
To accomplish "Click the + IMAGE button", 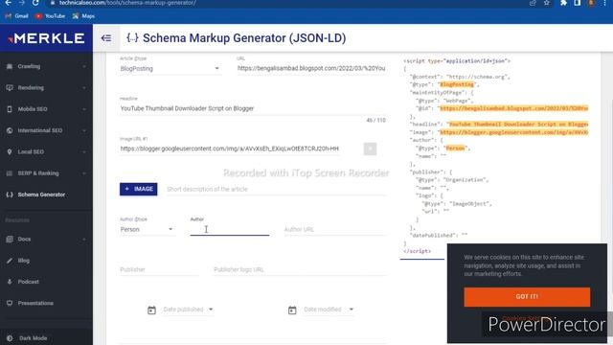I will click(138, 189).
